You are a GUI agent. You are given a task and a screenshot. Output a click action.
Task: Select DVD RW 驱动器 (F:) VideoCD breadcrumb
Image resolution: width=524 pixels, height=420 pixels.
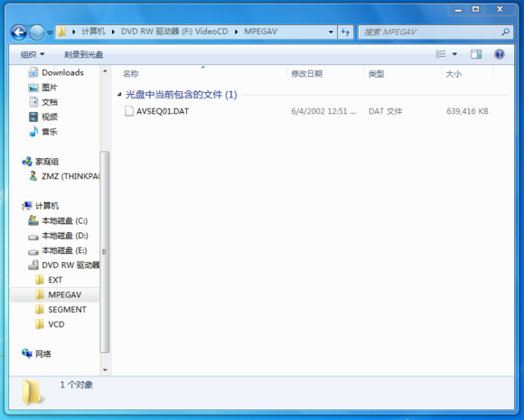[174, 32]
